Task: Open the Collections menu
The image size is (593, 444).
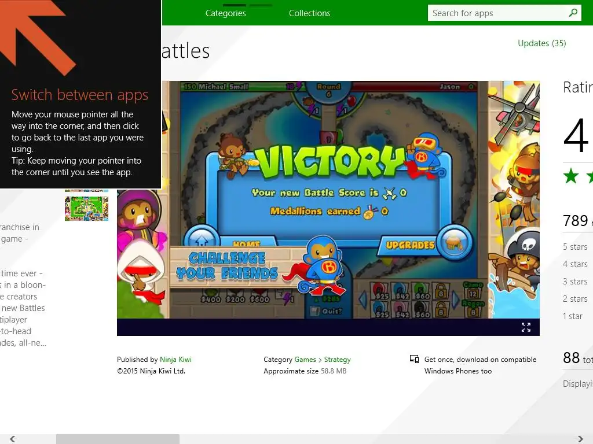Action: [x=310, y=13]
